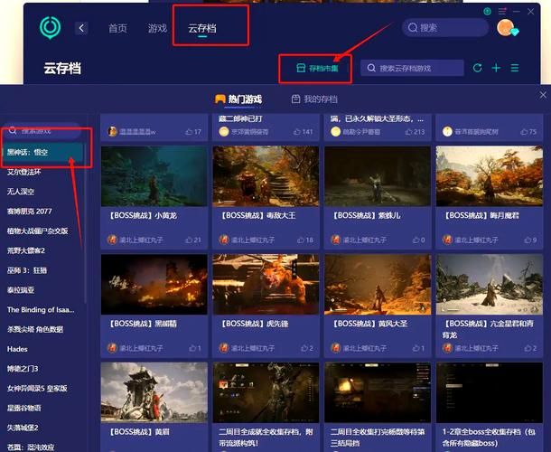Click the green app logo icon
The width and height of the screenshot is (551, 452).
tap(50, 27)
